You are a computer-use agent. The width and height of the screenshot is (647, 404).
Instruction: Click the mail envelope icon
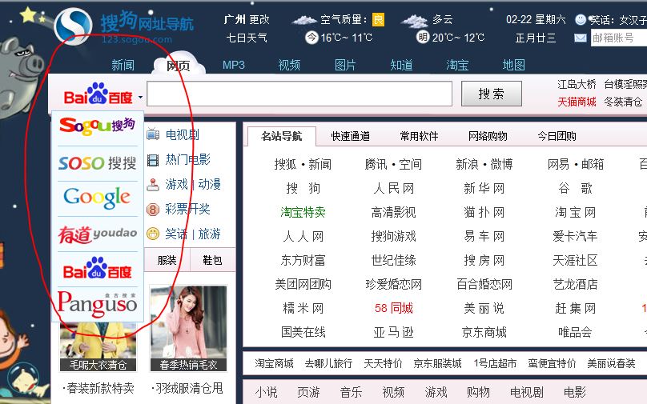click(581, 38)
